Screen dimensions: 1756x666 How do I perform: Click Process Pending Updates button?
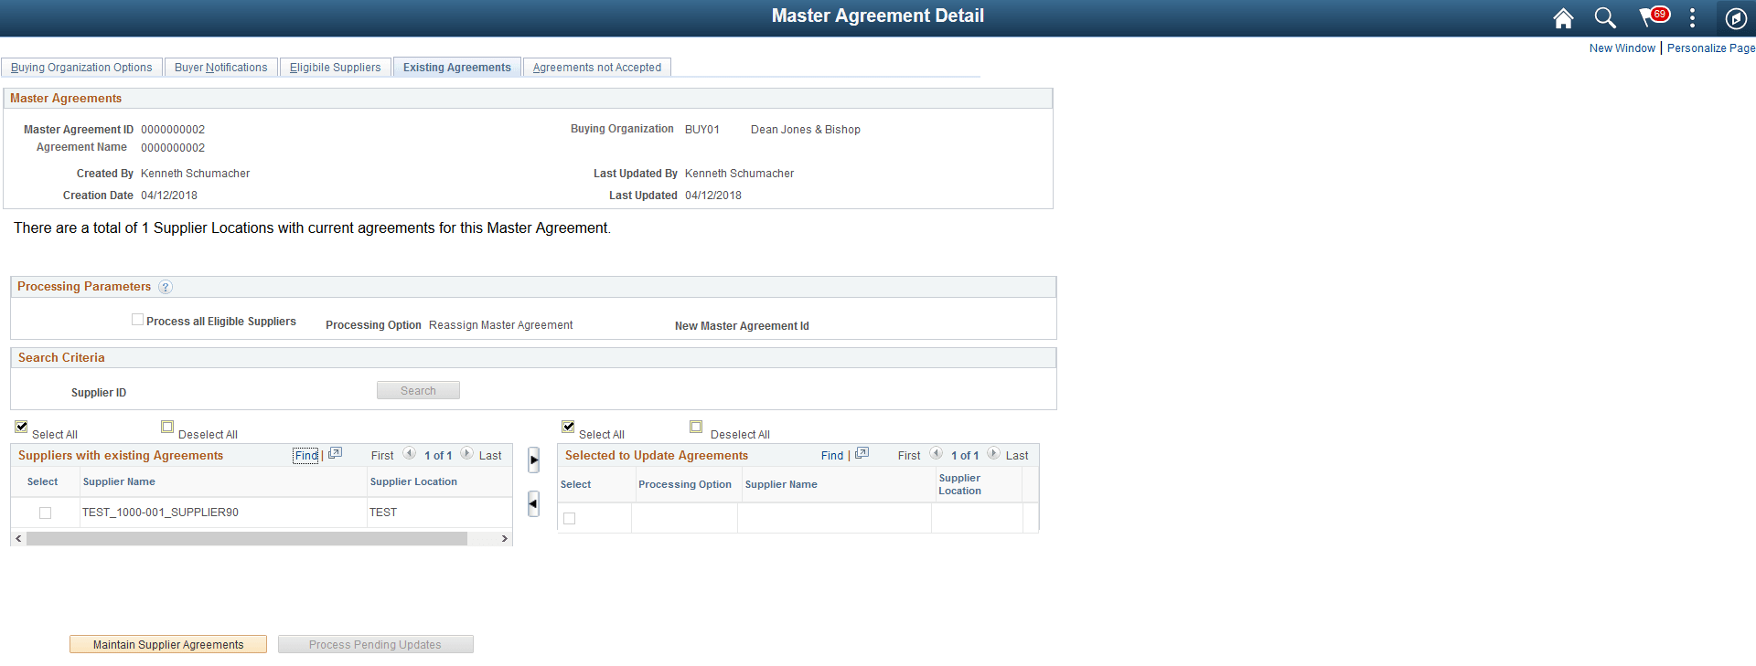(376, 645)
